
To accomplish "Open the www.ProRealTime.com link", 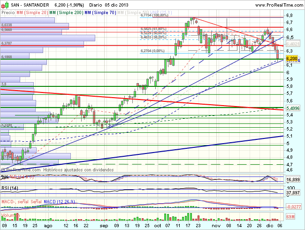I will (279, 5).
